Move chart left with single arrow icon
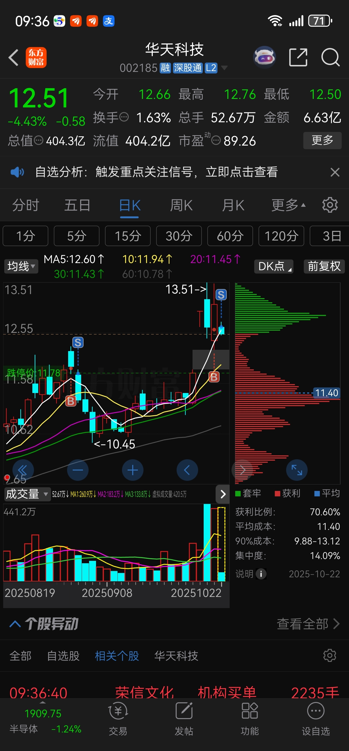349x751 pixels. (x=187, y=470)
